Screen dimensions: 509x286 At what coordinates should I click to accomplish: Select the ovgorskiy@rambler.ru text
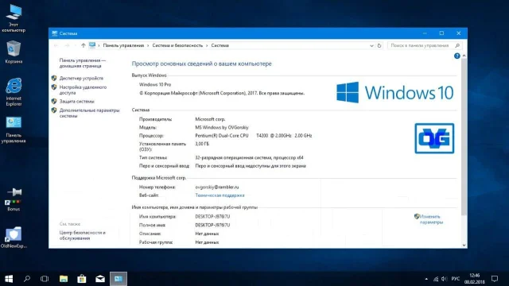[x=217, y=187]
